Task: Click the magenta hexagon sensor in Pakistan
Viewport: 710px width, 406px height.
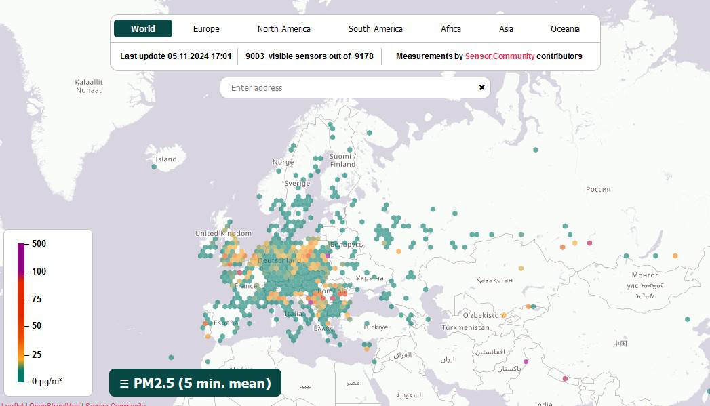Action: 526,361
